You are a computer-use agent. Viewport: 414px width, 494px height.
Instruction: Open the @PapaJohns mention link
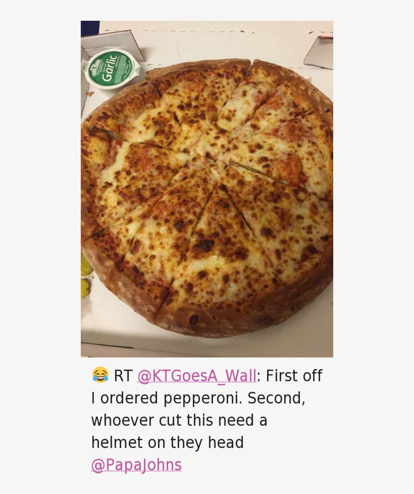pyautogui.click(x=136, y=465)
